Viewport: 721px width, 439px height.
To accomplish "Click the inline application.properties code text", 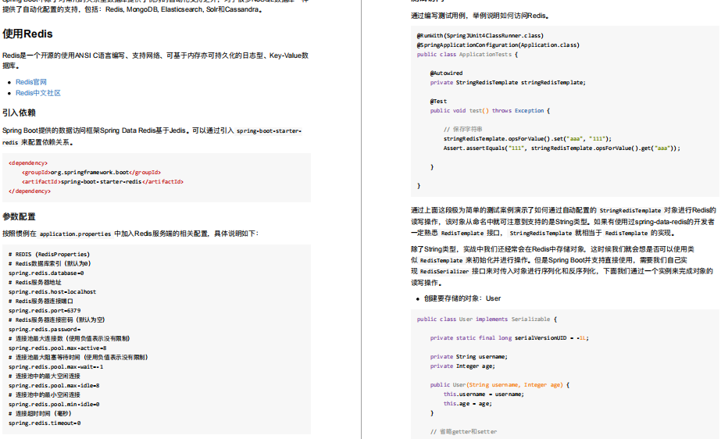I will tap(76, 234).
